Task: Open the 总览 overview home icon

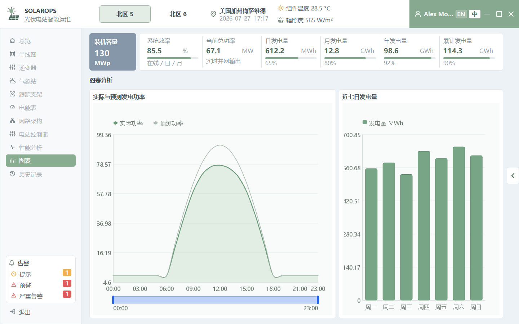Action: [x=12, y=41]
